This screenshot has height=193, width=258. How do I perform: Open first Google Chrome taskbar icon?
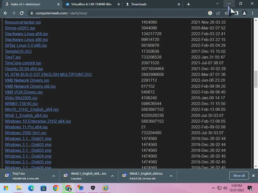click(56, 188)
